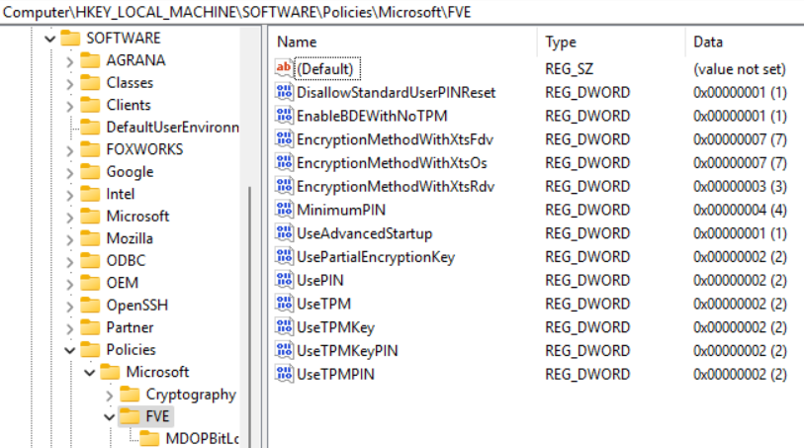Select the MinimumPIN value name
This screenshot has height=448, width=804.
tap(341, 210)
